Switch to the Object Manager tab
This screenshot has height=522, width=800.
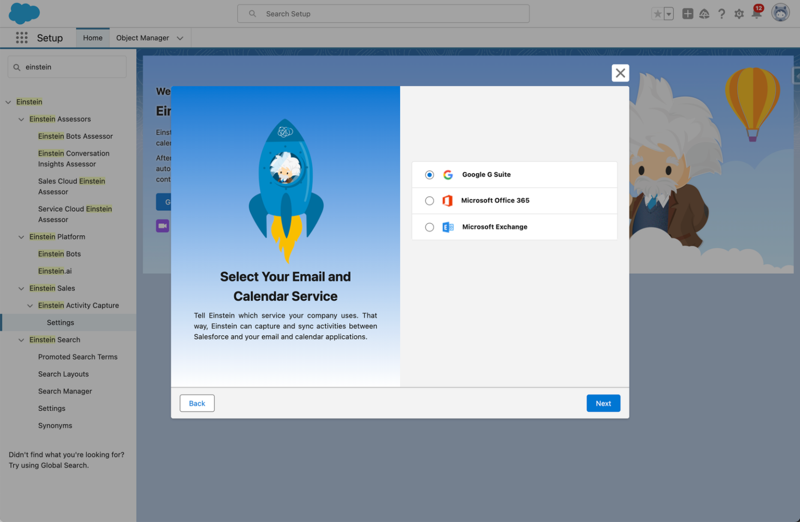click(142, 37)
